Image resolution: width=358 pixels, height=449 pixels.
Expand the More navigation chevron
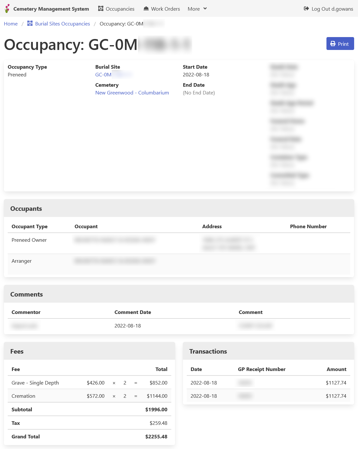pyautogui.click(x=205, y=9)
